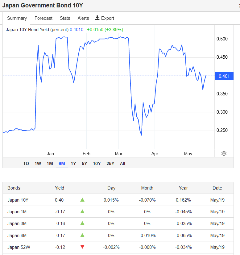Open the Japan 1M bond link
The width and height of the screenshot is (240, 255).
[x=17, y=212]
